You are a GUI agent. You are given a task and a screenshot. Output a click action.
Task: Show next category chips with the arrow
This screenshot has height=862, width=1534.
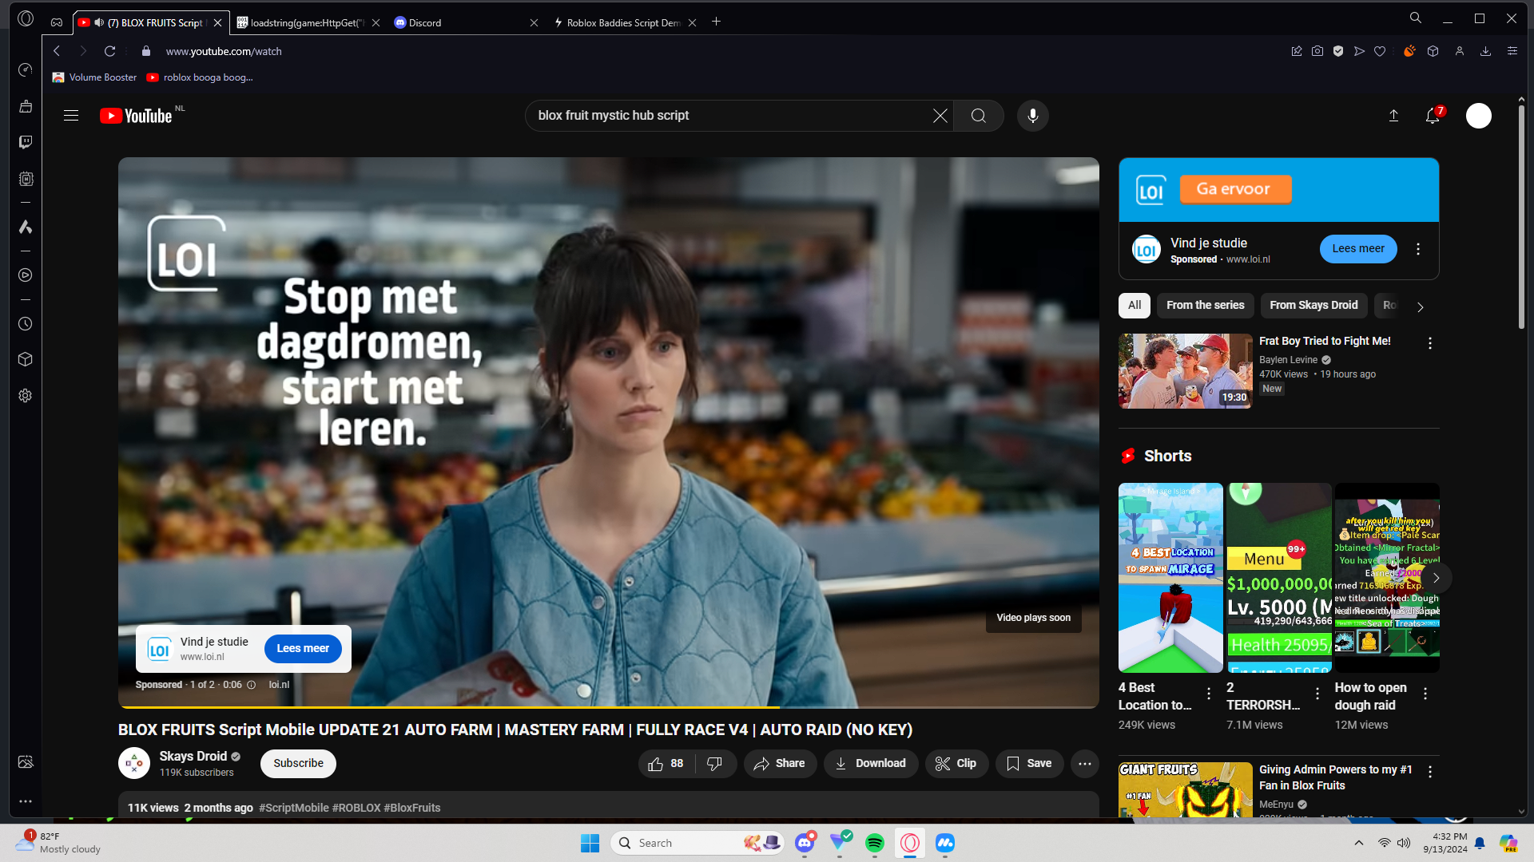(1420, 306)
